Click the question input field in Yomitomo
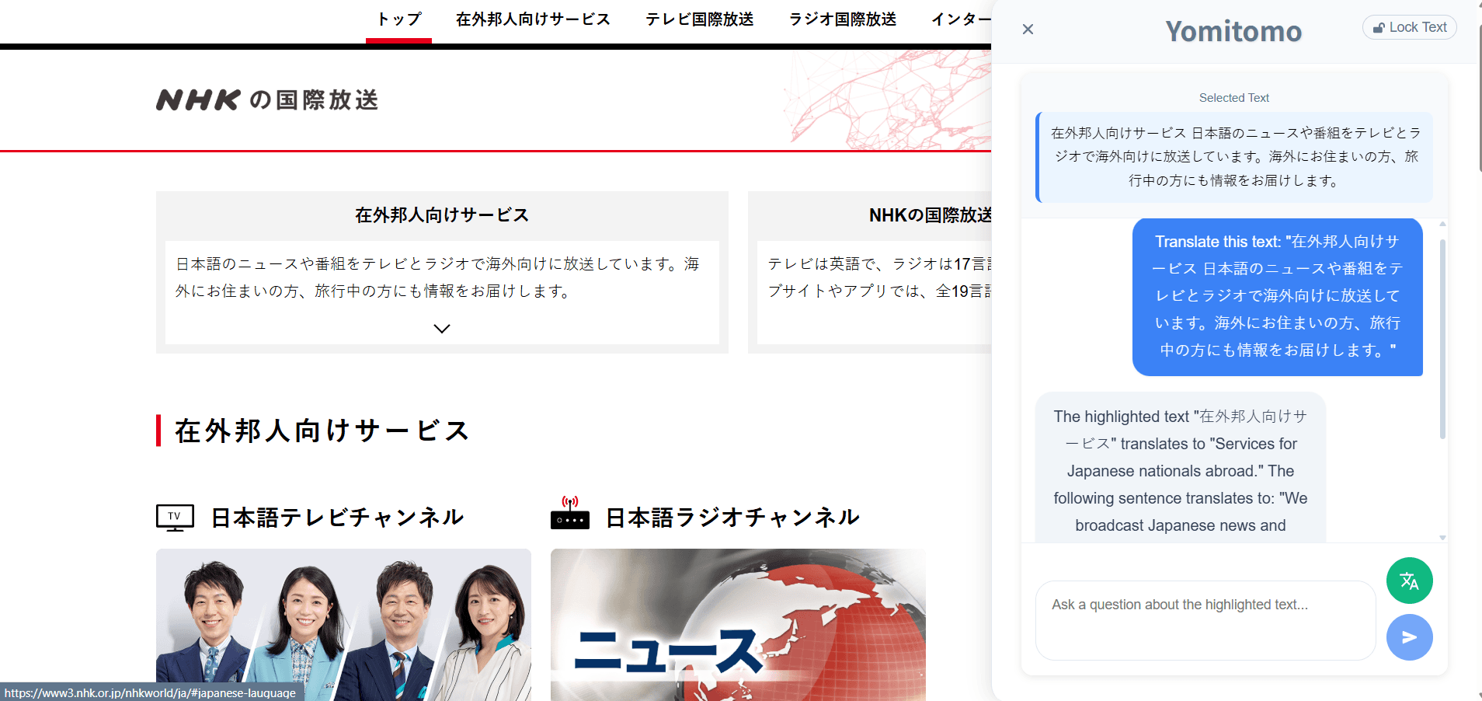1482x701 pixels. coord(1204,620)
